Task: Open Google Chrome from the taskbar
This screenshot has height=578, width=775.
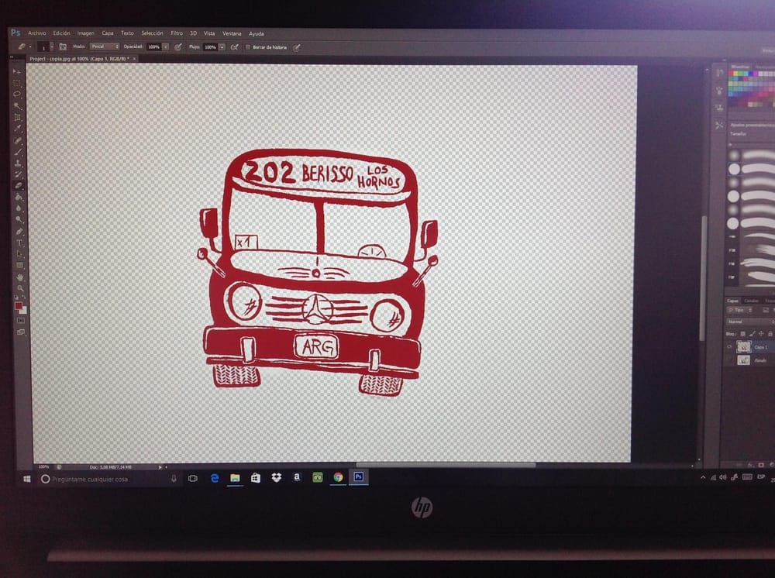Action: pyautogui.click(x=338, y=477)
